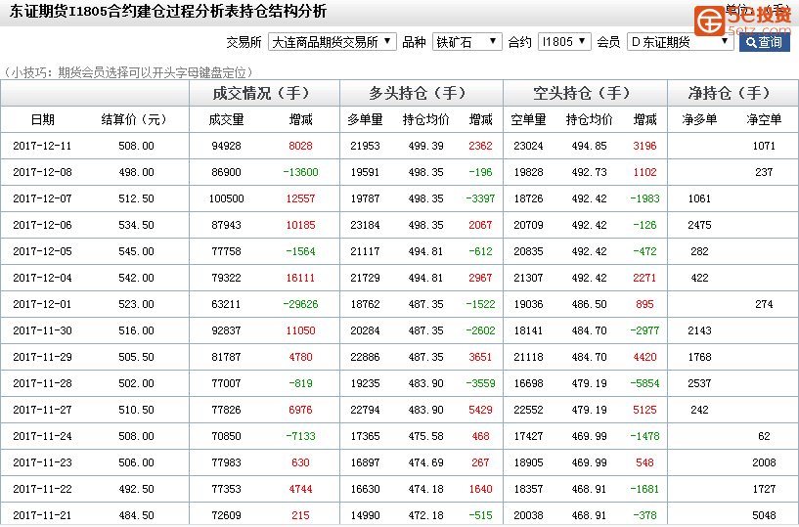
Task: Select the 多单量 column header
Action: 365,119
